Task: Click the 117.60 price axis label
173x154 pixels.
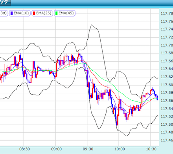Action: 167,85
